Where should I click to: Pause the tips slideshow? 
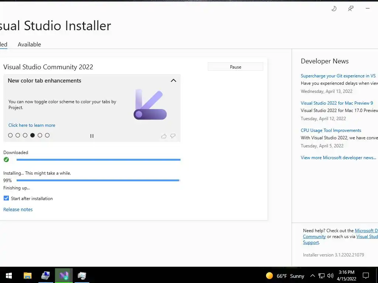coord(92,136)
